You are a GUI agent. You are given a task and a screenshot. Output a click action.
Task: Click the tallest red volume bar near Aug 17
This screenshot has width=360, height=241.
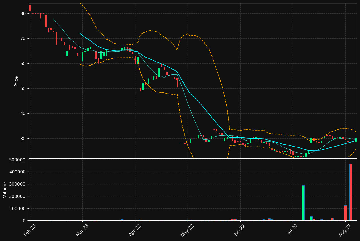[351, 192]
